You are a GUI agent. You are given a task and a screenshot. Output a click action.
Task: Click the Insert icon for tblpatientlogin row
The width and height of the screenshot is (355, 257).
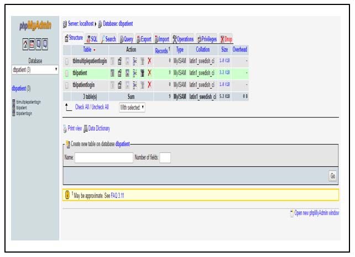click(x=134, y=85)
